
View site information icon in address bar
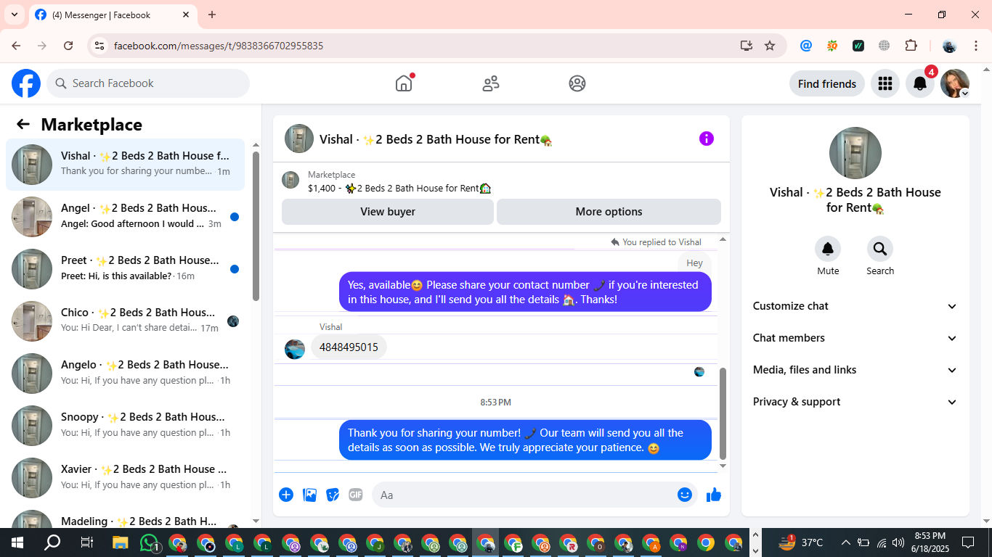click(x=100, y=46)
